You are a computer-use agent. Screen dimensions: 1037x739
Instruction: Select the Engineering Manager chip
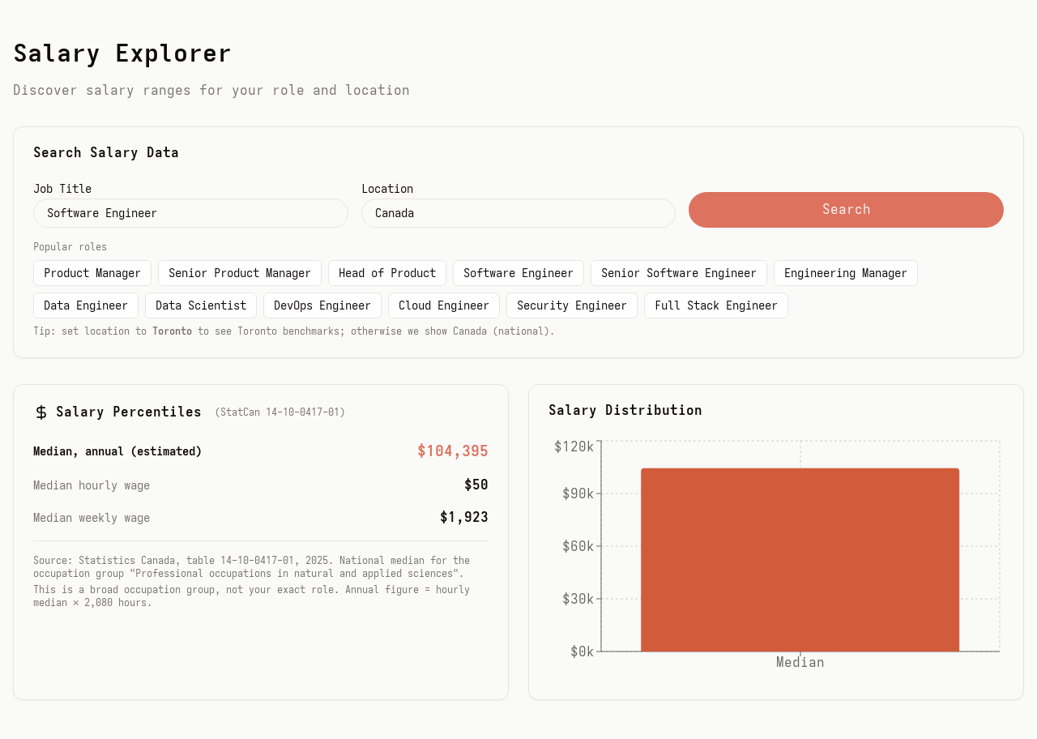click(x=846, y=273)
